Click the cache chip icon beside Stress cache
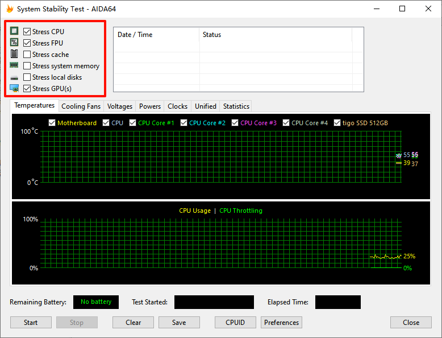 pyautogui.click(x=14, y=54)
